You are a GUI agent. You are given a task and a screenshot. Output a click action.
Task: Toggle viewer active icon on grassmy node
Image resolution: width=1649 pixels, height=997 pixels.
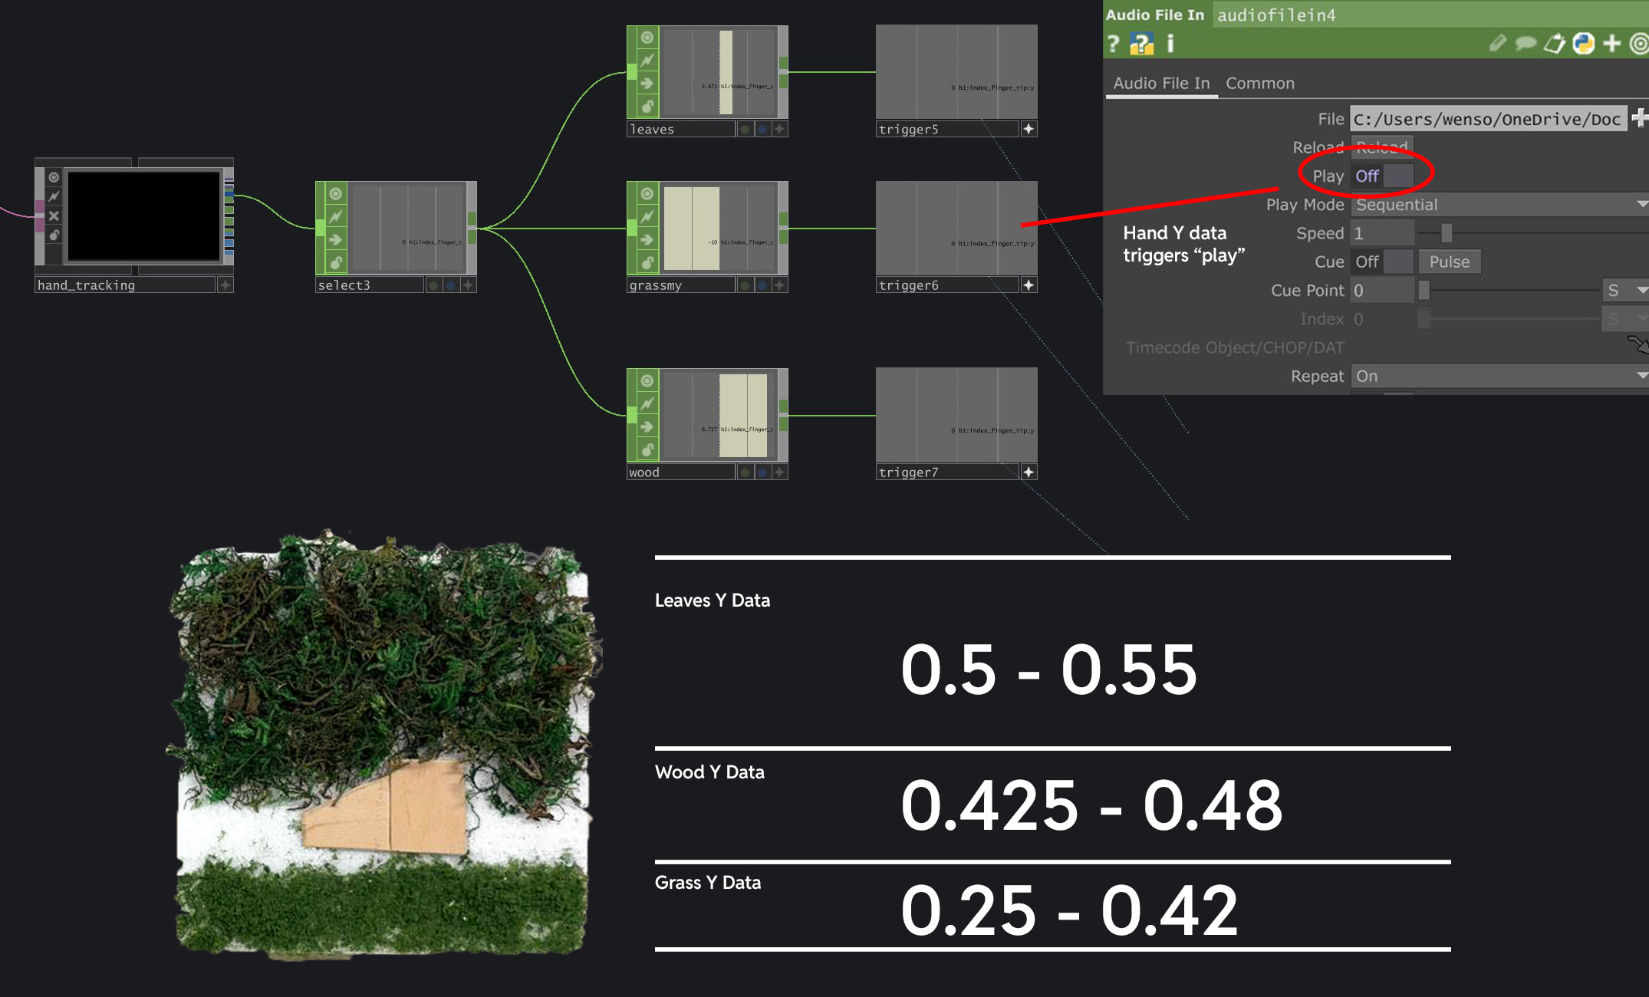(x=647, y=194)
